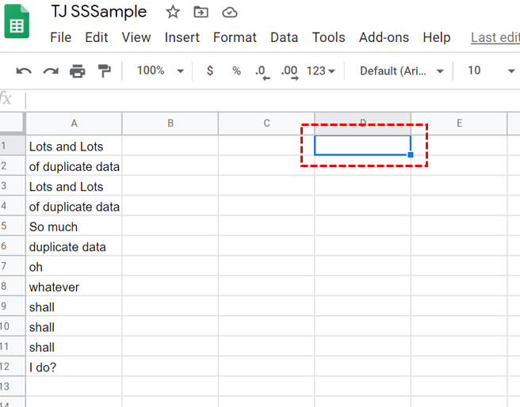Expand the 123 number formats dropdown
Image resolution: width=520 pixels, height=407 pixels.
[x=320, y=70]
